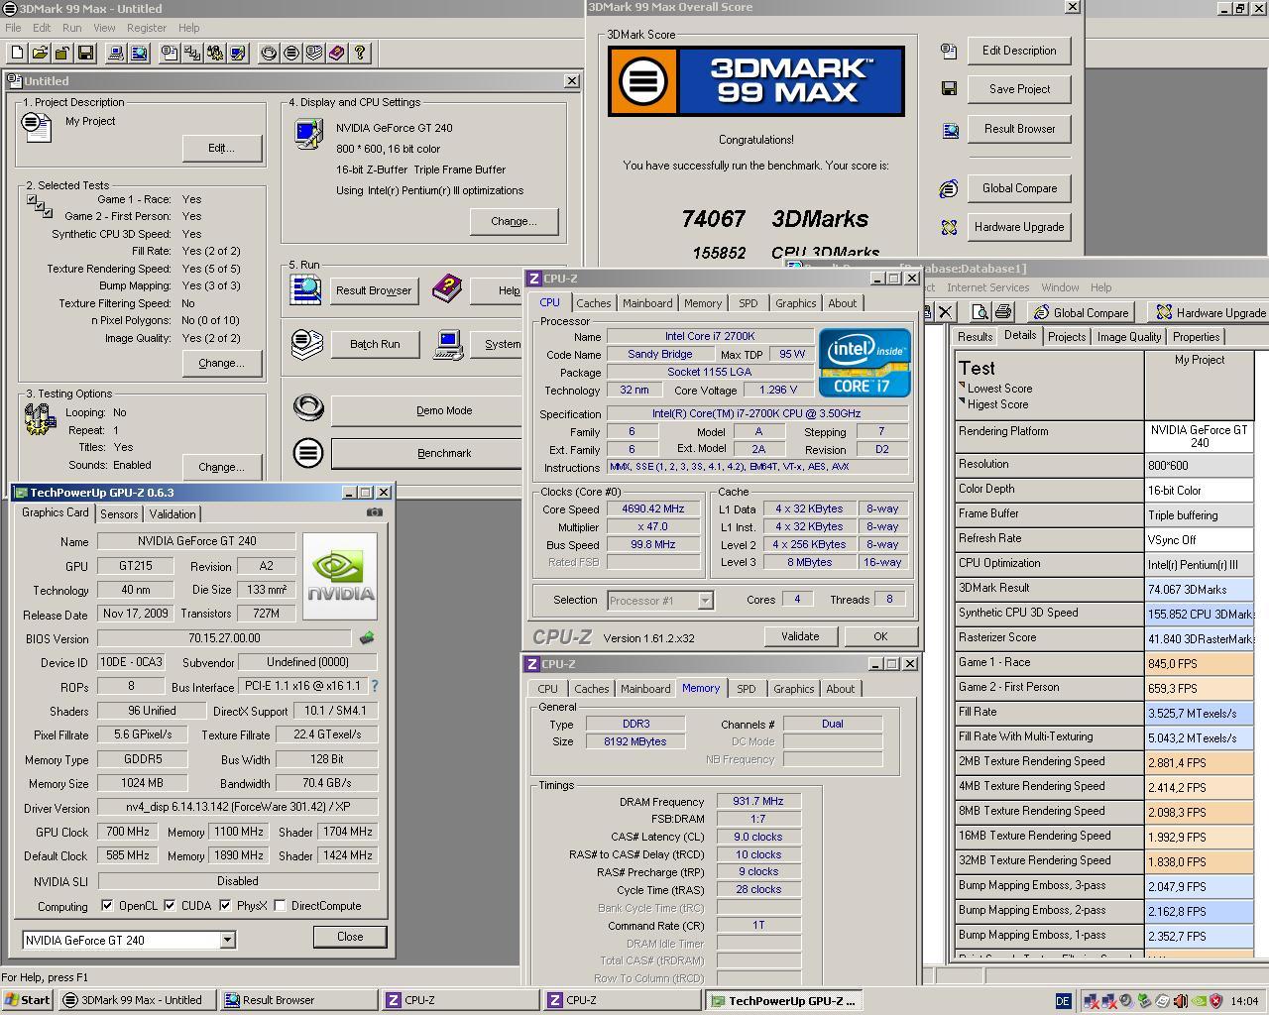Open the File menu in 3DMark 99 Max
Image resolution: width=1269 pixels, height=1015 pixels.
(x=13, y=28)
